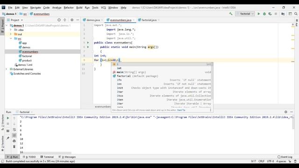Click the Stop process icon in Run panel
This screenshot has width=299, height=168.
[8, 124]
